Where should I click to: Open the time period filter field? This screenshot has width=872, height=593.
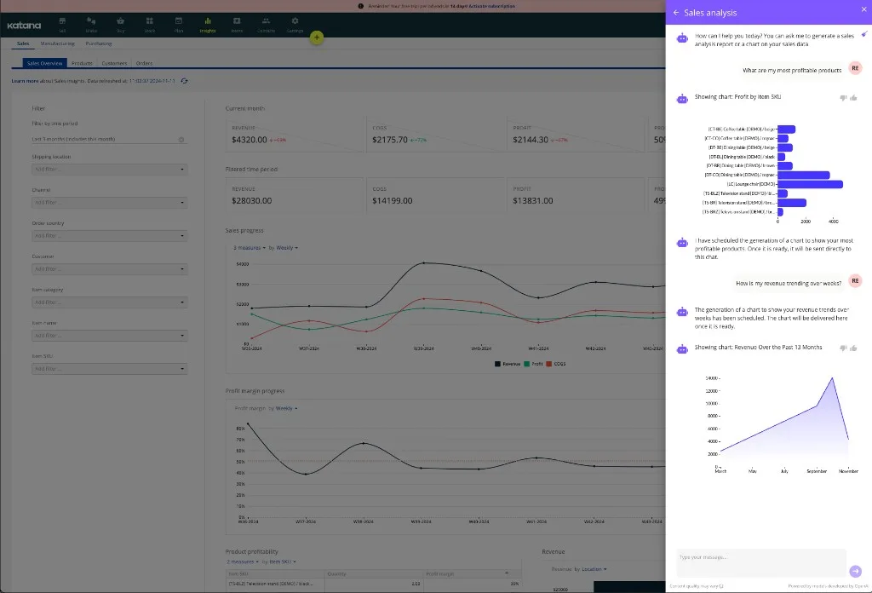point(110,139)
